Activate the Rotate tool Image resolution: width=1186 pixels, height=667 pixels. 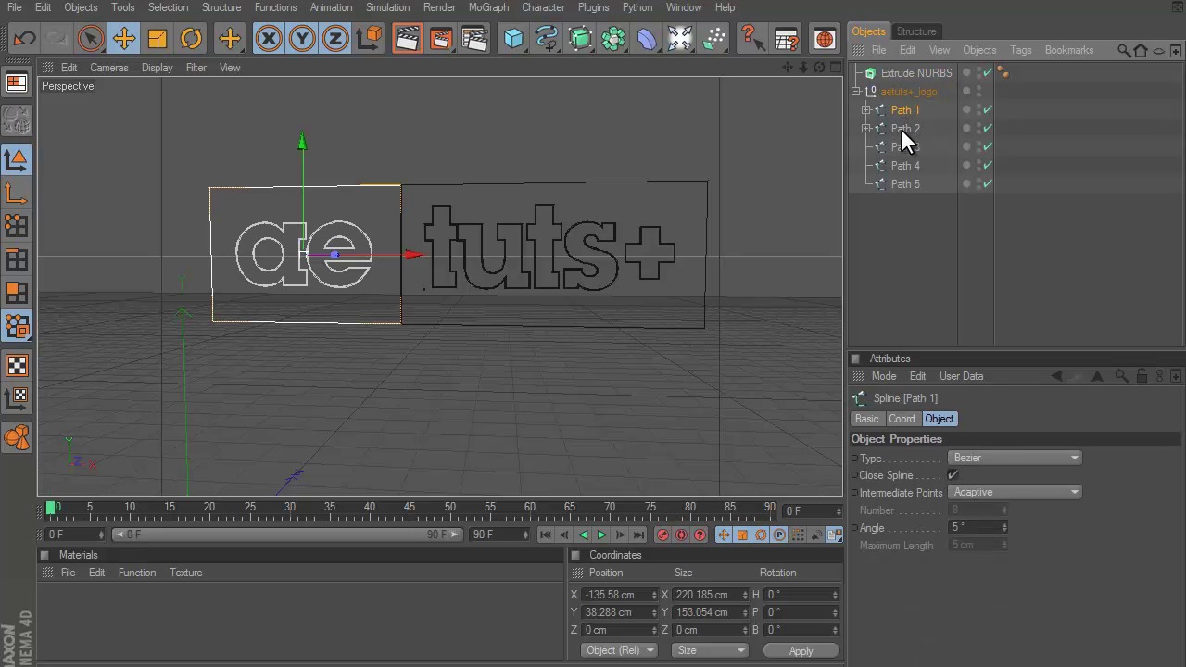[191, 39]
